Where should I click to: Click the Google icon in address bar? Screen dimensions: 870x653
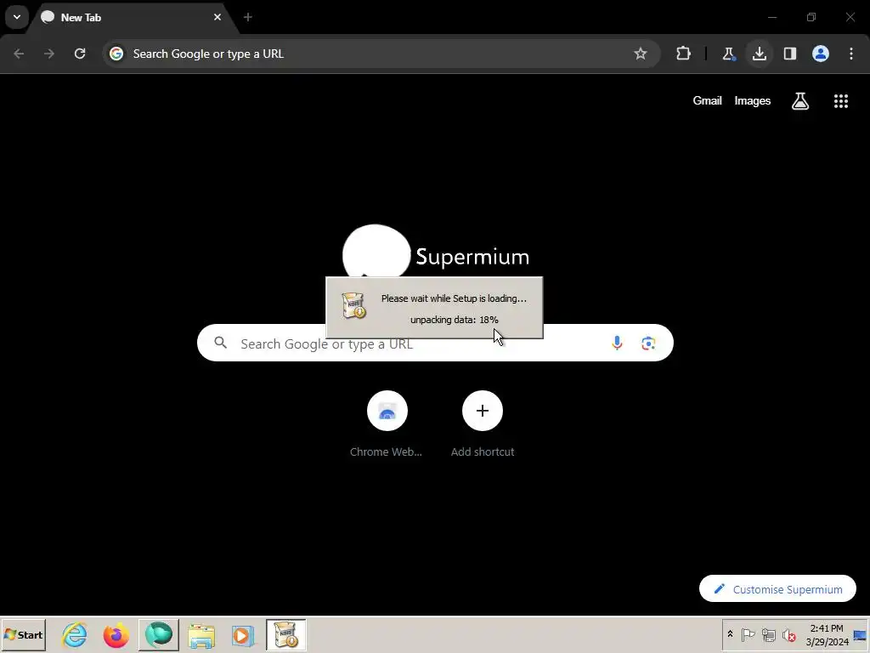click(116, 54)
